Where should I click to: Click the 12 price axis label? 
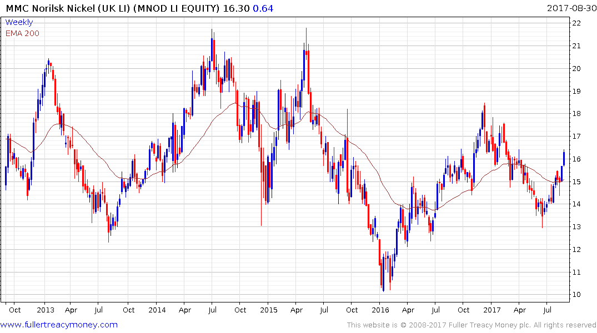point(576,250)
